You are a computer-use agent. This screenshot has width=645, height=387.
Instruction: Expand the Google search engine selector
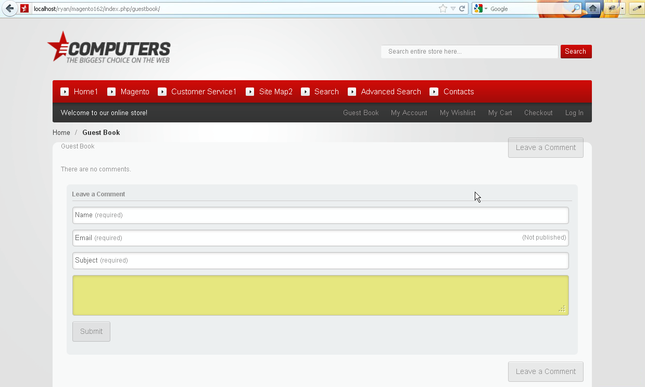[x=486, y=9]
